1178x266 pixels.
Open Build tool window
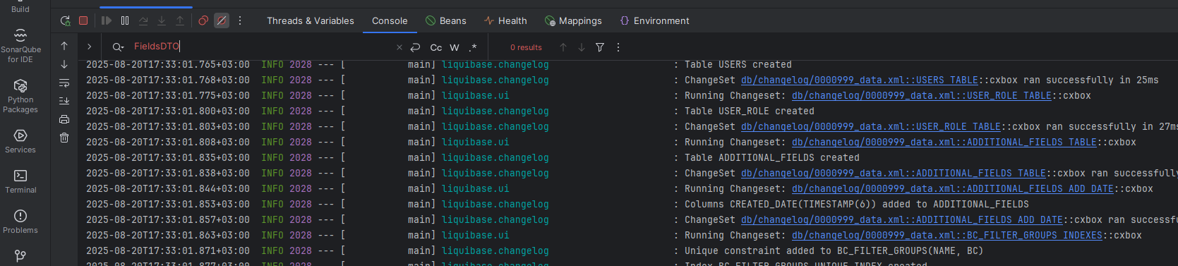click(x=20, y=7)
